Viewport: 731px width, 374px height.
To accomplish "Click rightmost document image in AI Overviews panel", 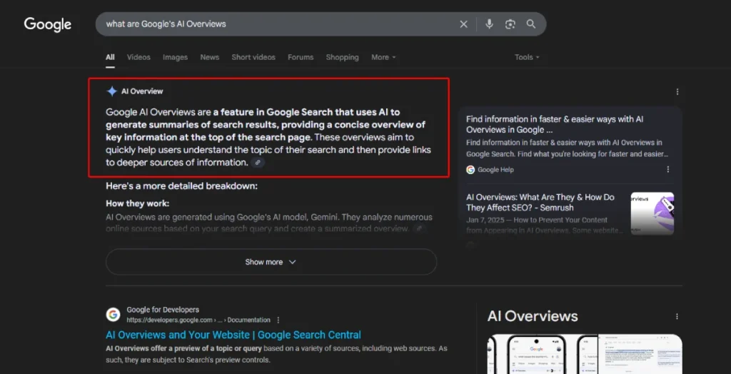I will 640,355.
